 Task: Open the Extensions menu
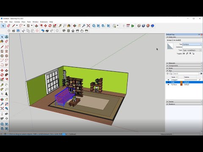tap(44, 22)
